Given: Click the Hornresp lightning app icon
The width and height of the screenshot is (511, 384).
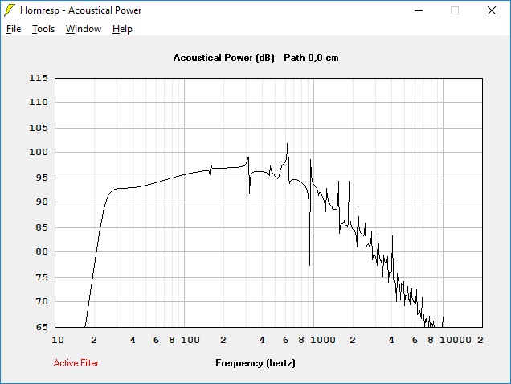Looking at the screenshot, I should coord(9,10).
